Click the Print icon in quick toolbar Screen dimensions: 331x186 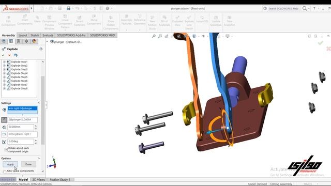pos(68,8)
